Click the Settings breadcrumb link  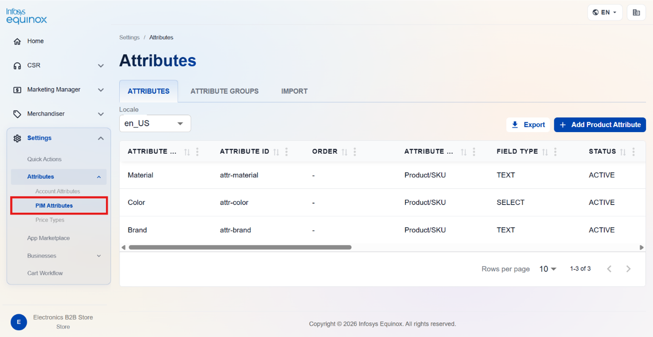[129, 37]
